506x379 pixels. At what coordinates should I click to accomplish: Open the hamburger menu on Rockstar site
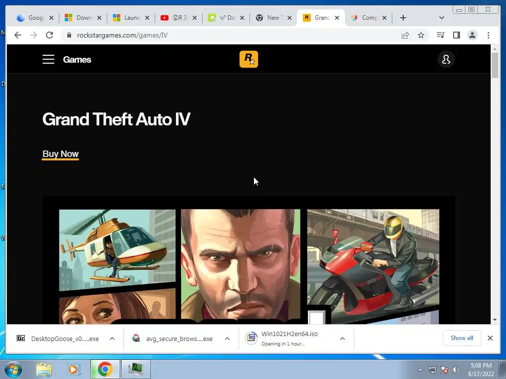pos(48,59)
